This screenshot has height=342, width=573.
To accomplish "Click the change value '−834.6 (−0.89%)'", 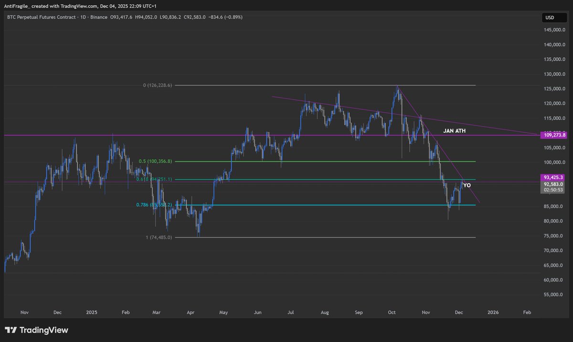I will tap(225, 17).
